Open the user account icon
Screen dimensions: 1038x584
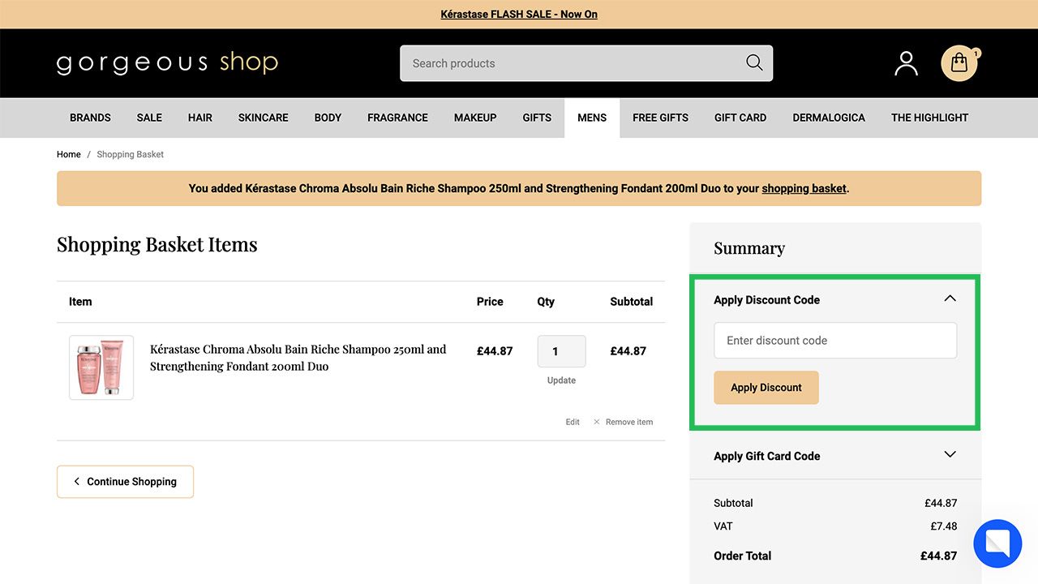click(x=906, y=63)
